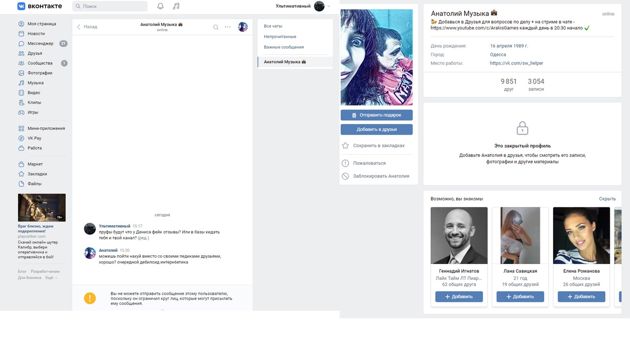630x354 pixels.
Task: Open the music note icon in header
Action: pyautogui.click(x=176, y=6)
